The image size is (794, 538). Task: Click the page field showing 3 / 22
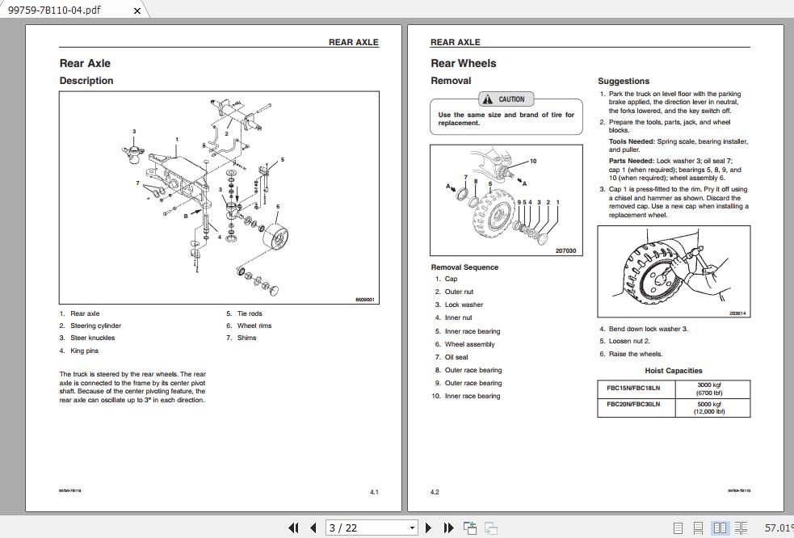[x=355, y=527]
